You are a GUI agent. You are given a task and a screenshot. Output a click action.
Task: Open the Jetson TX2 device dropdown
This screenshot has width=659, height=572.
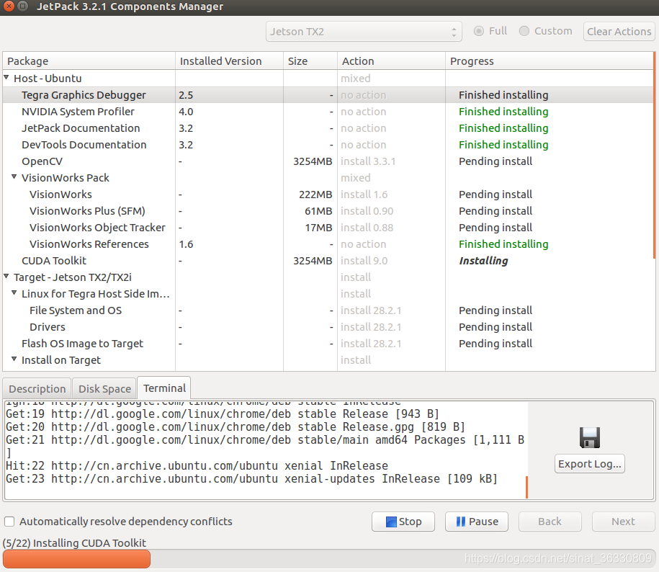pyautogui.click(x=364, y=32)
